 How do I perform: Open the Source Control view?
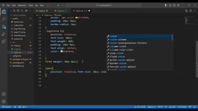pos(4,27)
